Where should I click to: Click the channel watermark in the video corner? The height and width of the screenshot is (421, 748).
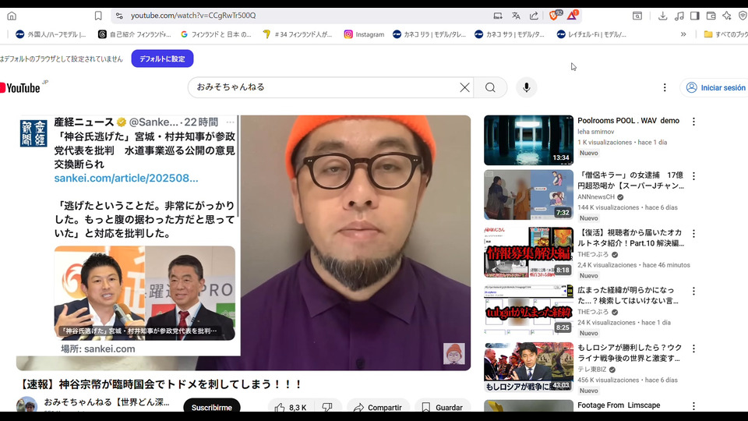coord(453,354)
